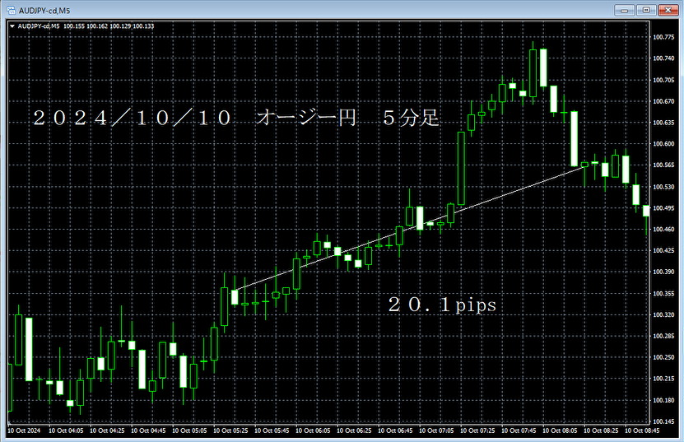Click the 100.600 price level on axis
The image size is (684, 442).
(x=663, y=144)
